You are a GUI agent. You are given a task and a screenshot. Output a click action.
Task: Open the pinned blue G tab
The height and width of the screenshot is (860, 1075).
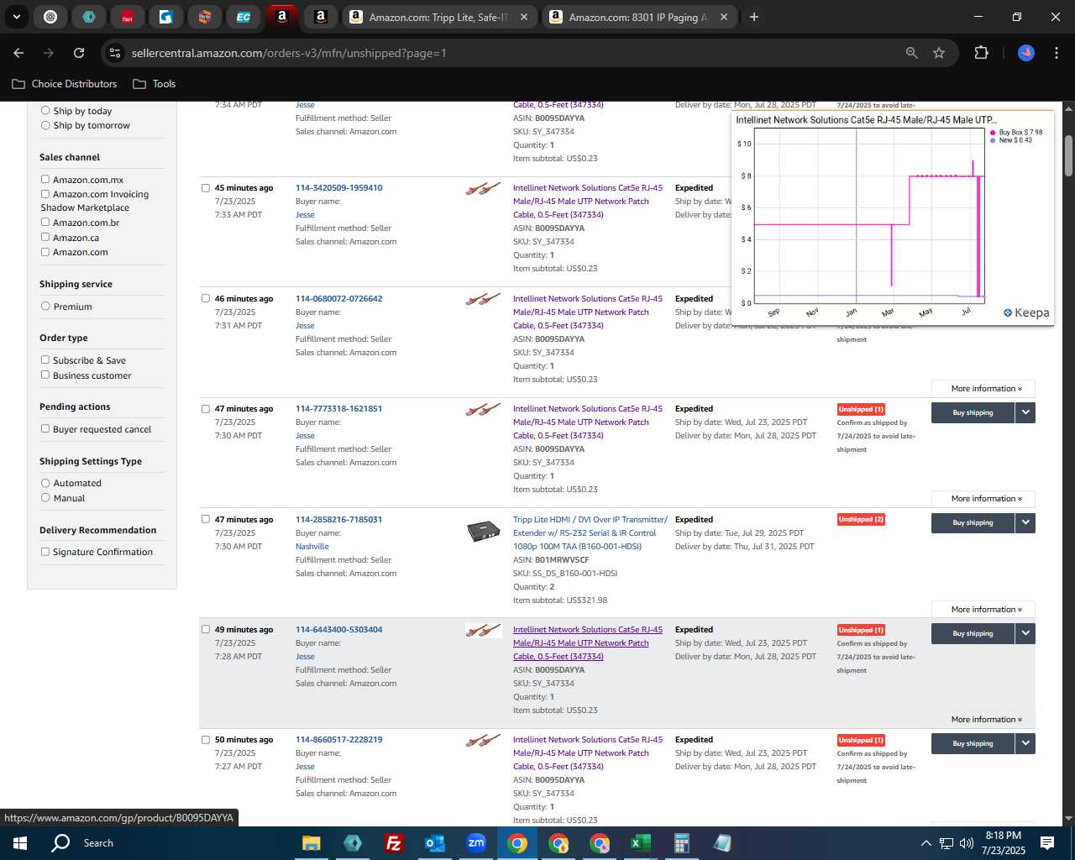click(166, 17)
